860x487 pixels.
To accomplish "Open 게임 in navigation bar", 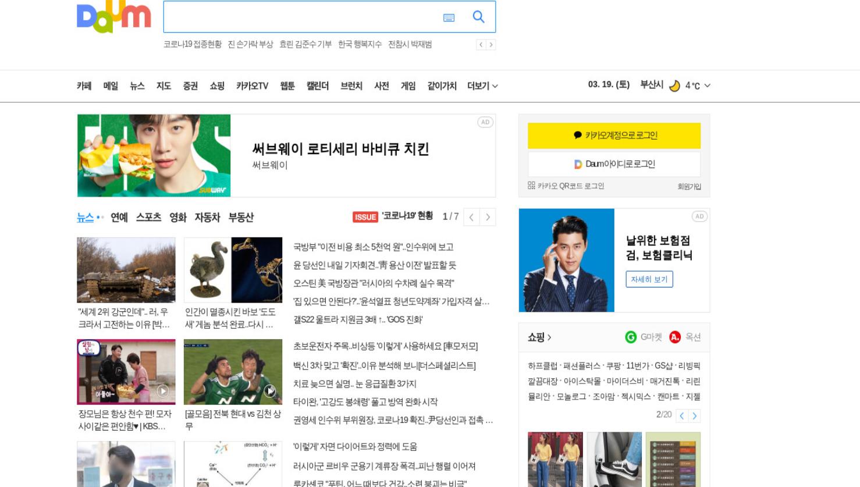I will pos(408,86).
